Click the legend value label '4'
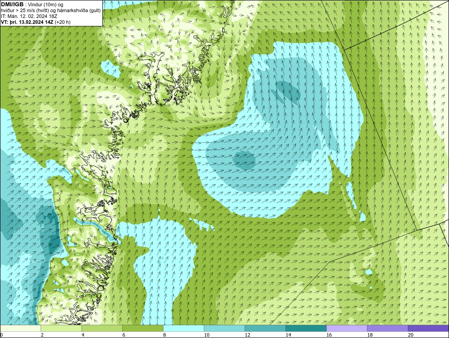The height and width of the screenshot is (338, 449). pyautogui.click(x=83, y=335)
